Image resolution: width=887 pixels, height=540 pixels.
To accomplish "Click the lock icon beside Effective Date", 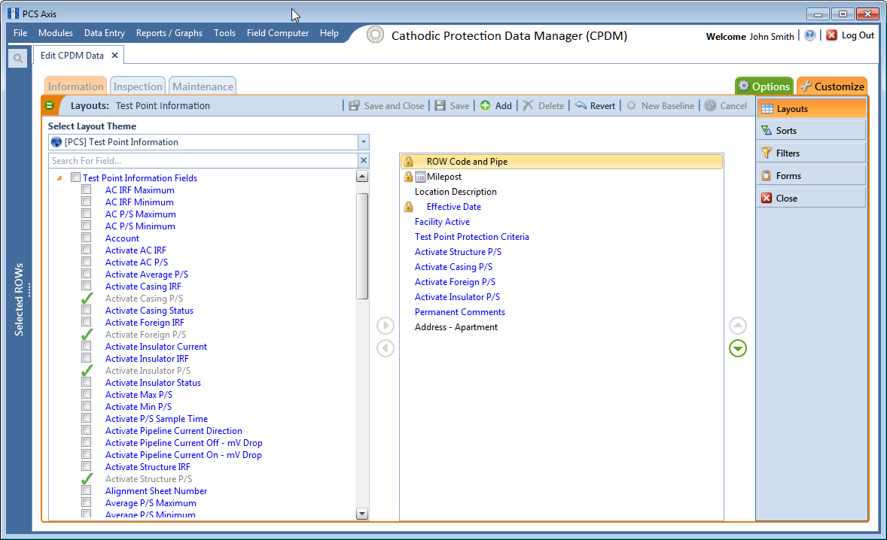I will tap(408, 207).
